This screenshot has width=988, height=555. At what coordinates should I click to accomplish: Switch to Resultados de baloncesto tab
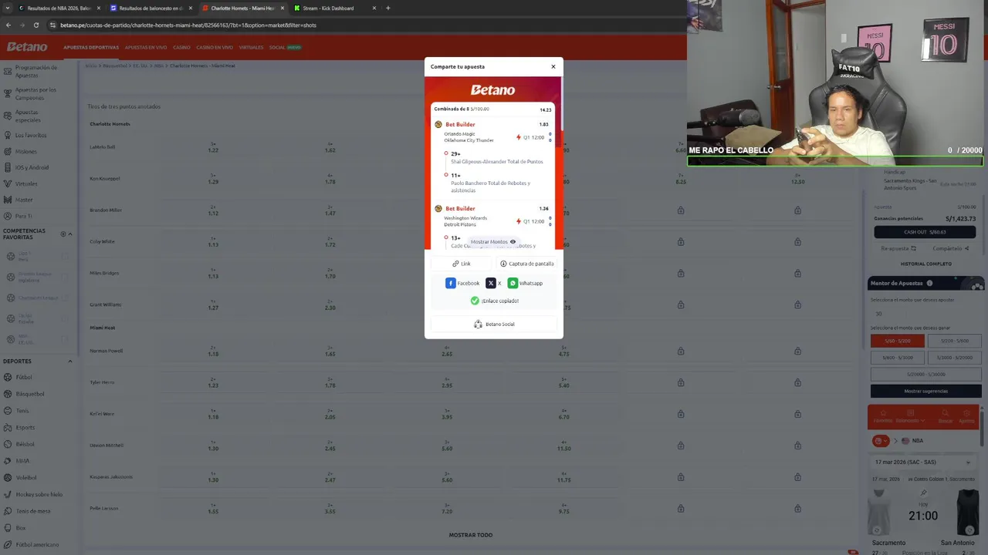click(x=151, y=8)
